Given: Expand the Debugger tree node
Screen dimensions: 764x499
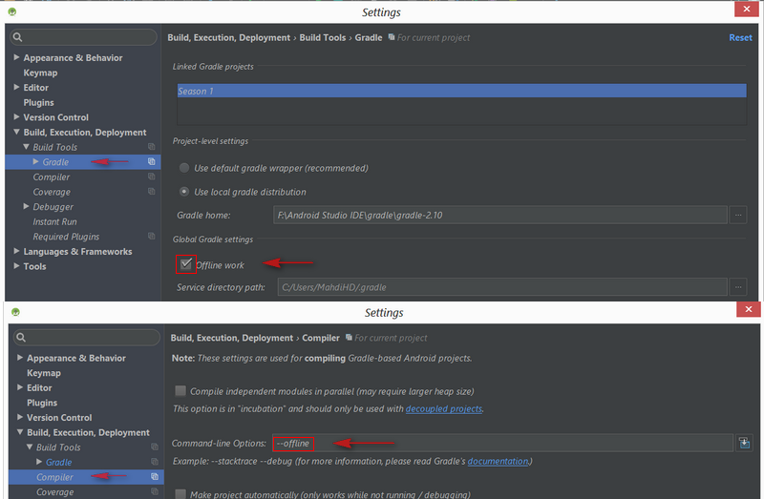Looking at the screenshot, I should (x=26, y=207).
